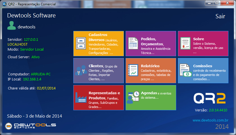This screenshot has height=135, width=236.
Task: Open the Sobre tile title
Action: (x=199, y=39)
